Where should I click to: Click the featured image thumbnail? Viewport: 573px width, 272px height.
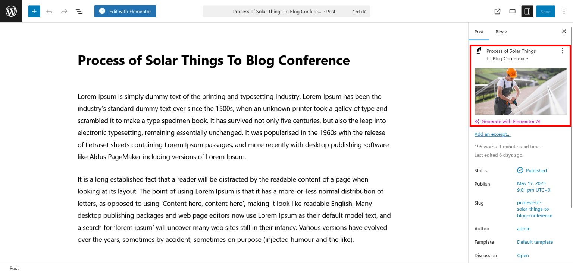pos(520,92)
